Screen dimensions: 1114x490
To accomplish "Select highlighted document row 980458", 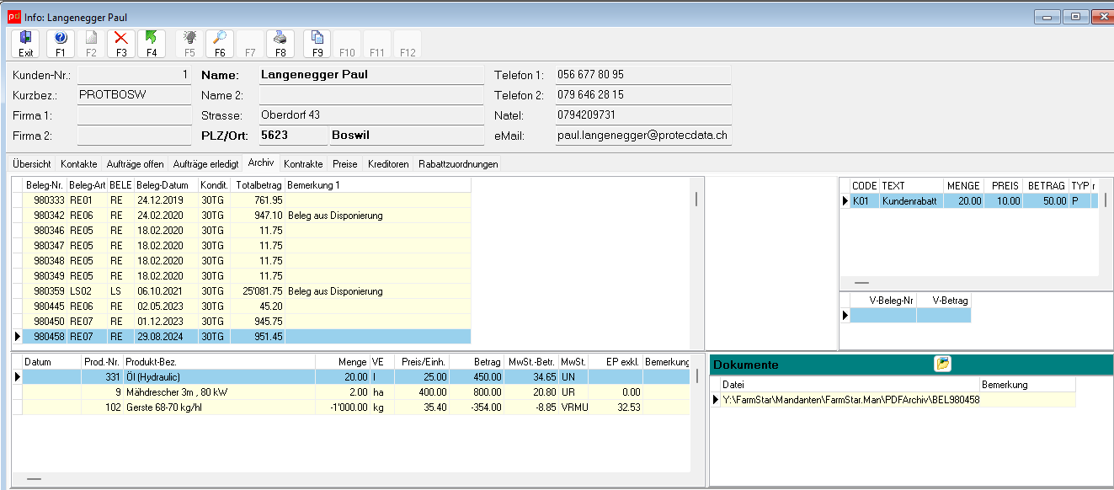I will click(242, 337).
